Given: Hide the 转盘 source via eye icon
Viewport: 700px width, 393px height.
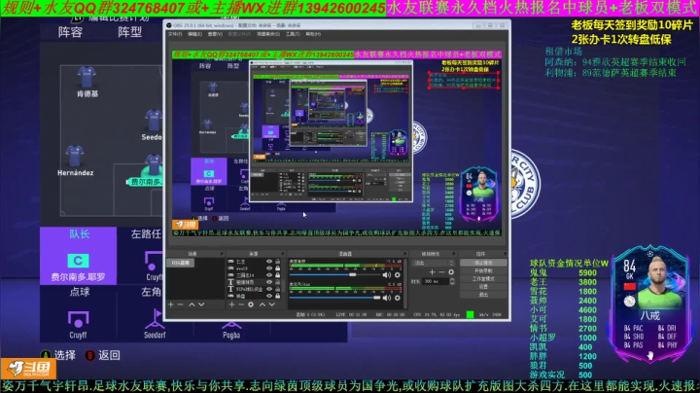Looking at the screenshot, I should pos(269,296).
